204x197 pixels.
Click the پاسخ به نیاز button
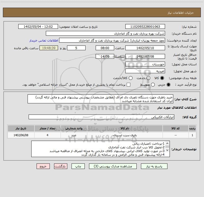click(x=154, y=166)
